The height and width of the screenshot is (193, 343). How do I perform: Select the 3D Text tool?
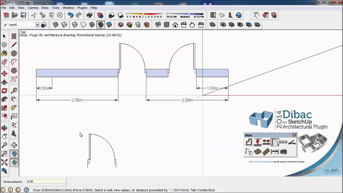point(14,134)
